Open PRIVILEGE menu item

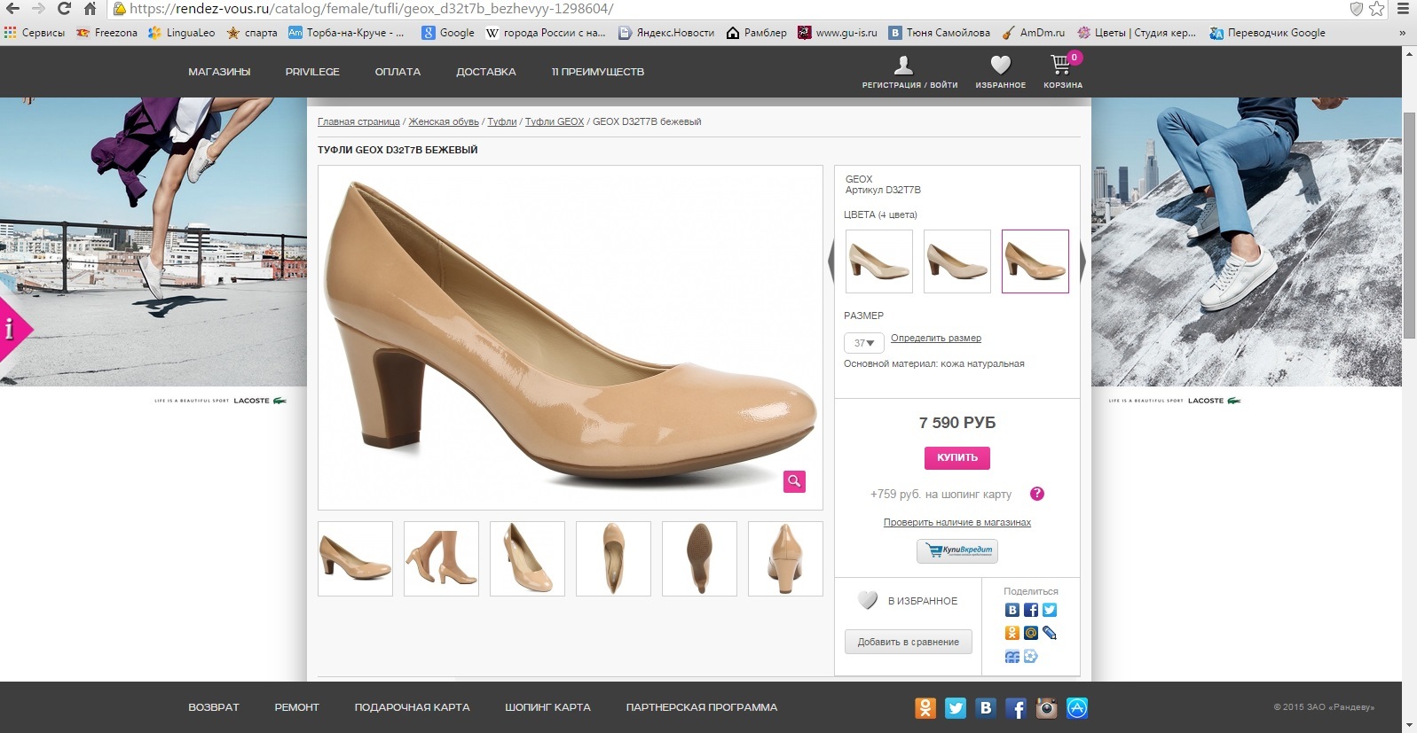tap(312, 72)
